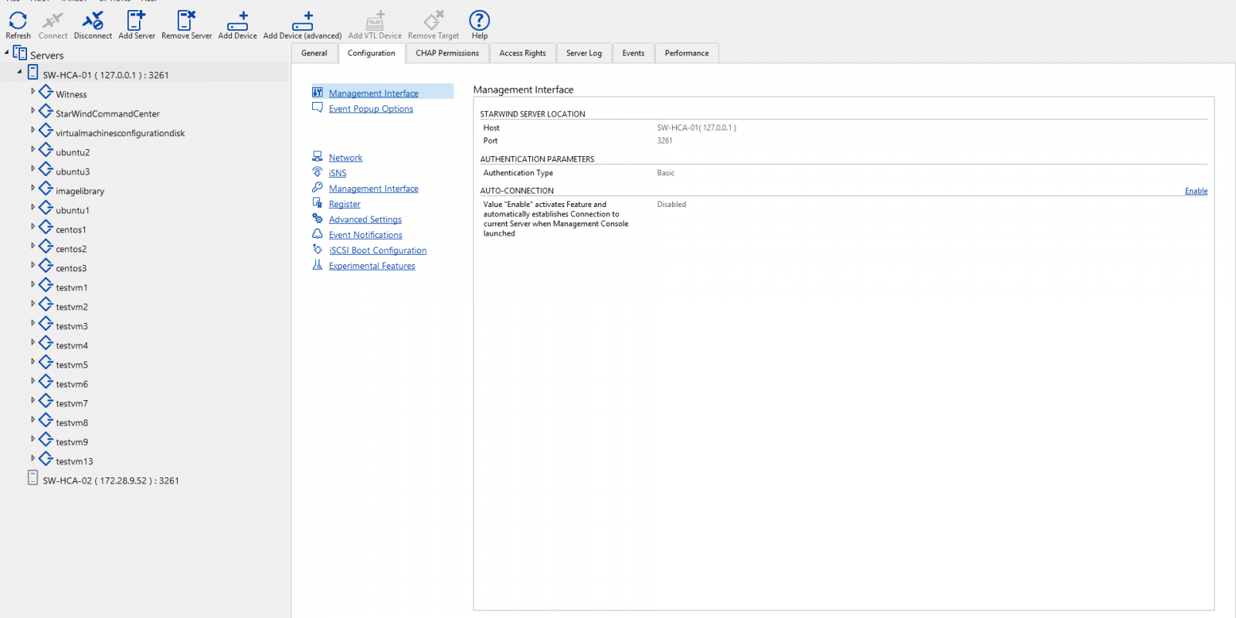Click the Remove Target toolbar icon
The height and width of the screenshot is (618, 1236).
(433, 20)
